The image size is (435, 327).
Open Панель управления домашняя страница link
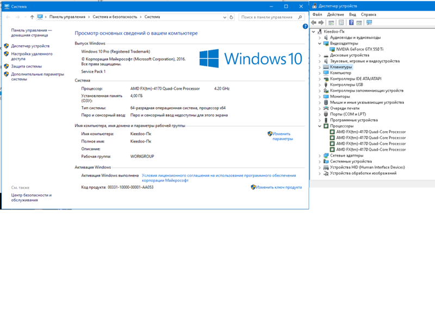[32, 33]
